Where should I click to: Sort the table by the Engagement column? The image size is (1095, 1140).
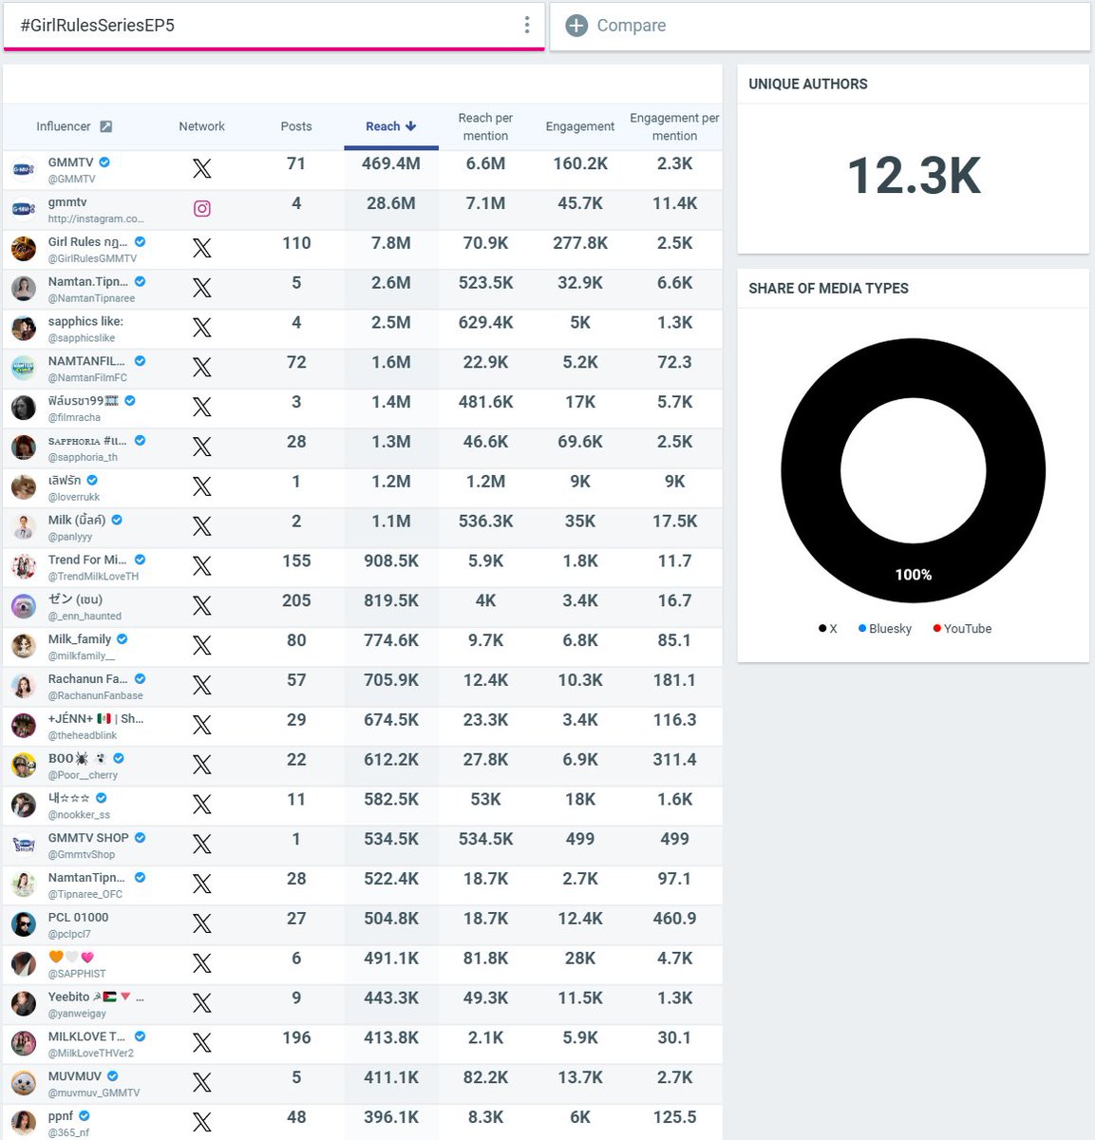(x=579, y=125)
